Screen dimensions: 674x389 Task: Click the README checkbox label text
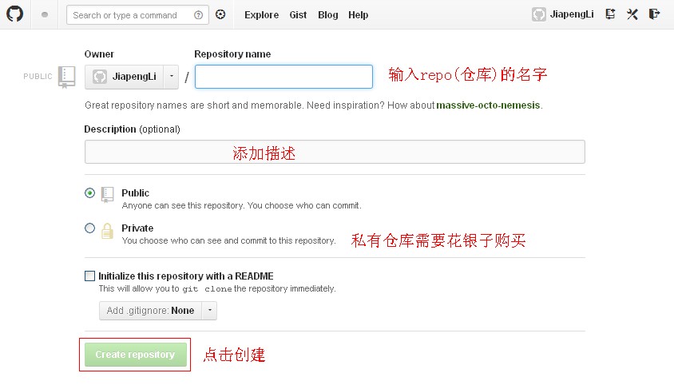pyautogui.click(x=186, y=276)
